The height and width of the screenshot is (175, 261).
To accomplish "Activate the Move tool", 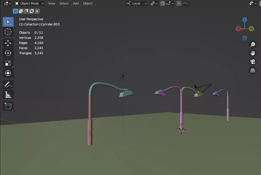I will [x=8, y=43].
